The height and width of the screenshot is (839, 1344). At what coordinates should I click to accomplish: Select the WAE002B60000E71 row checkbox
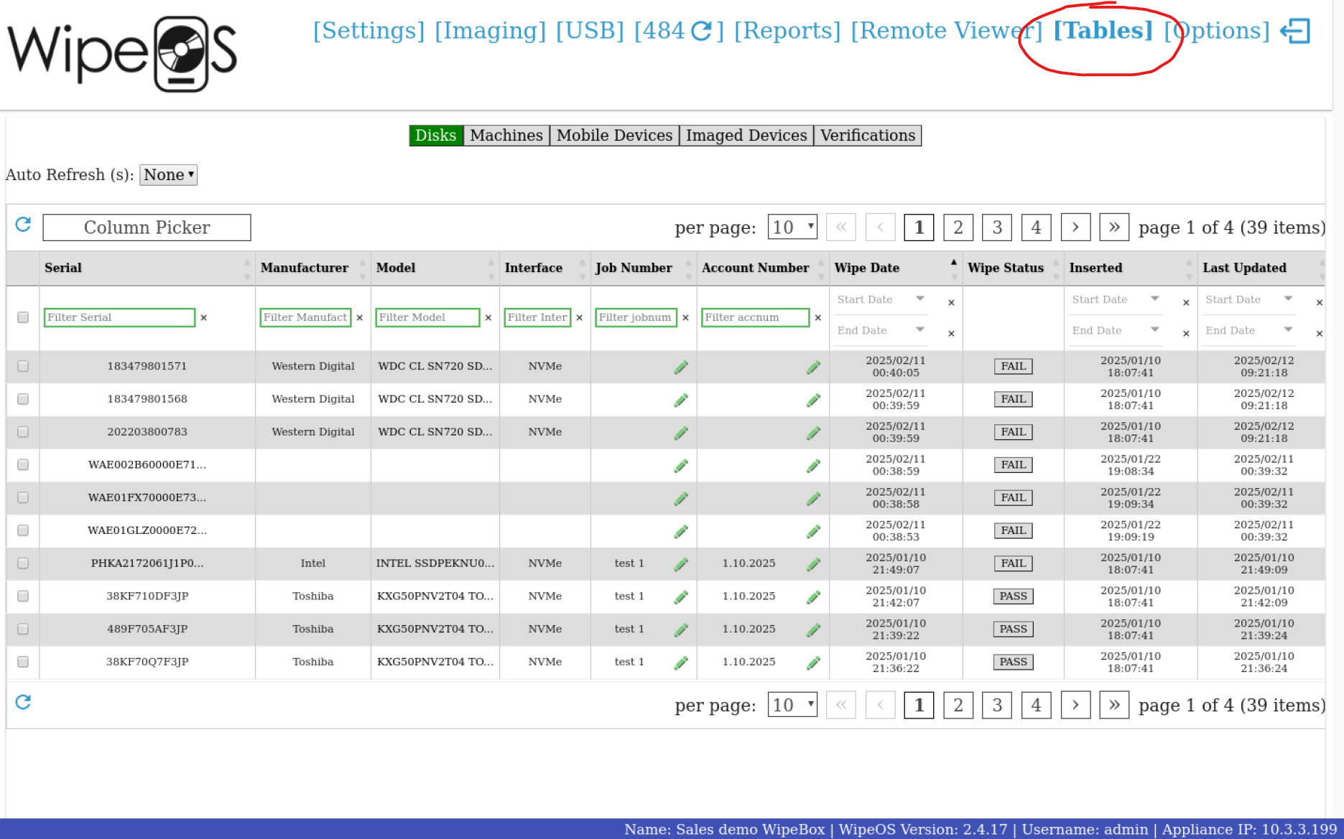[23, 465]
